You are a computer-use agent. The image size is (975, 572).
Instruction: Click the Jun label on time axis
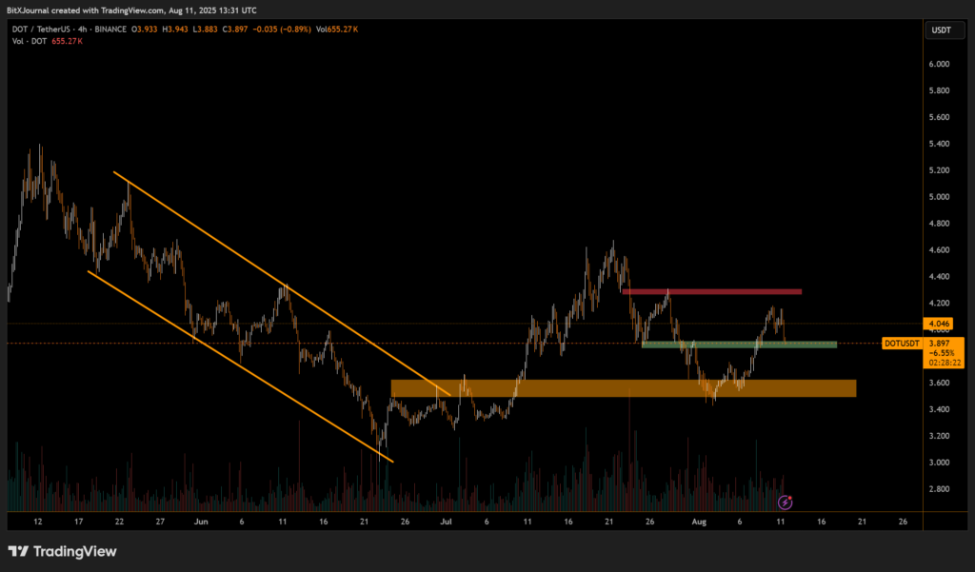[x=201, y=522]
